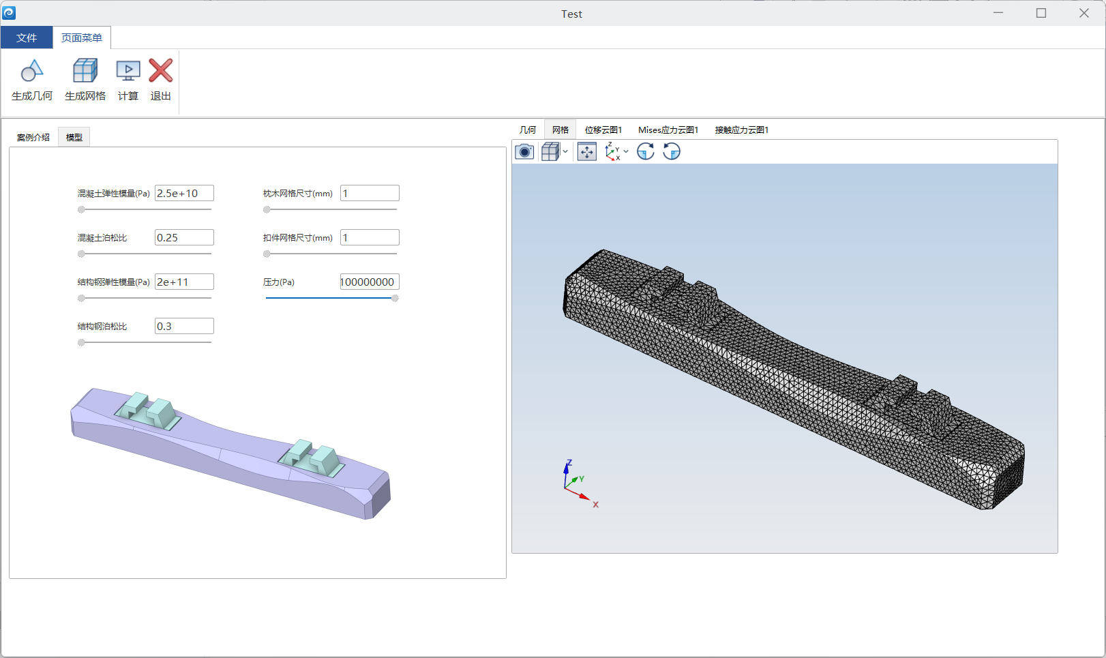1106x658 pixels.
Task: Click the 结构钢弹性模量 input field
Action: point(184,282)
